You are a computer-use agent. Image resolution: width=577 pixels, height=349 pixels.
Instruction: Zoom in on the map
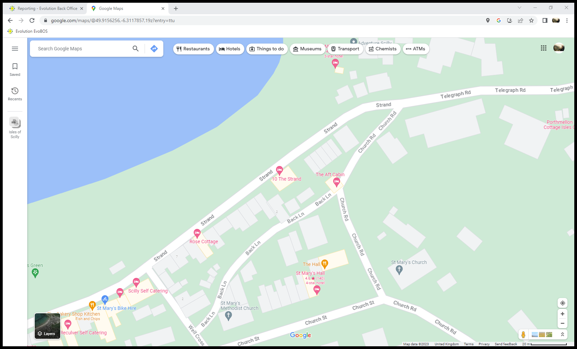[x=562, y=314]
